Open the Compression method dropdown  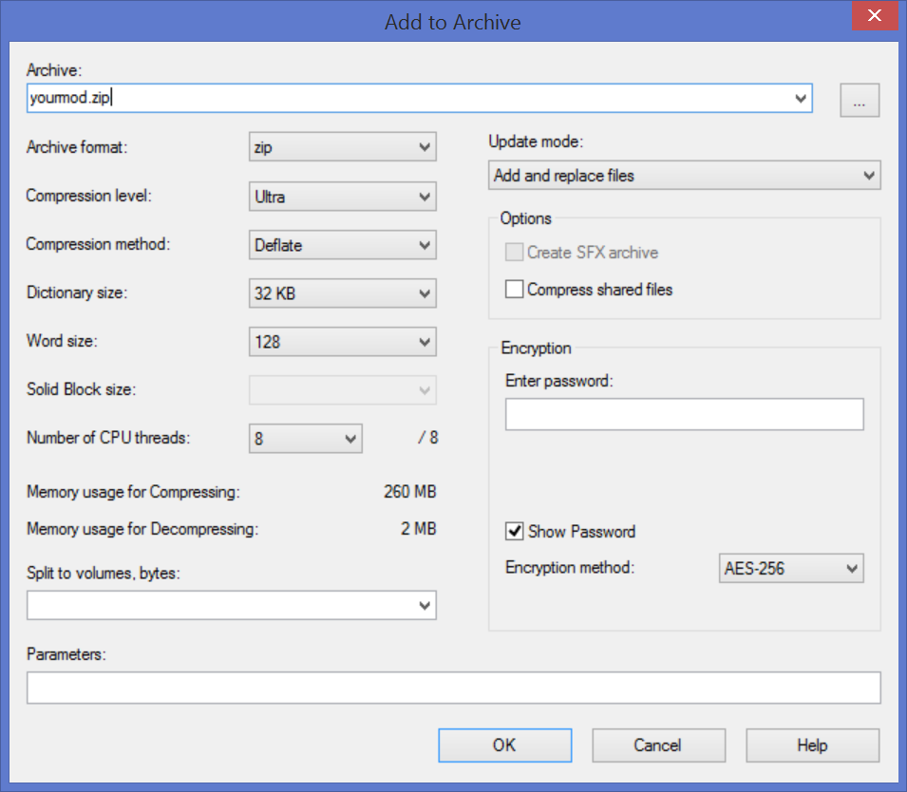pos(343,245)
